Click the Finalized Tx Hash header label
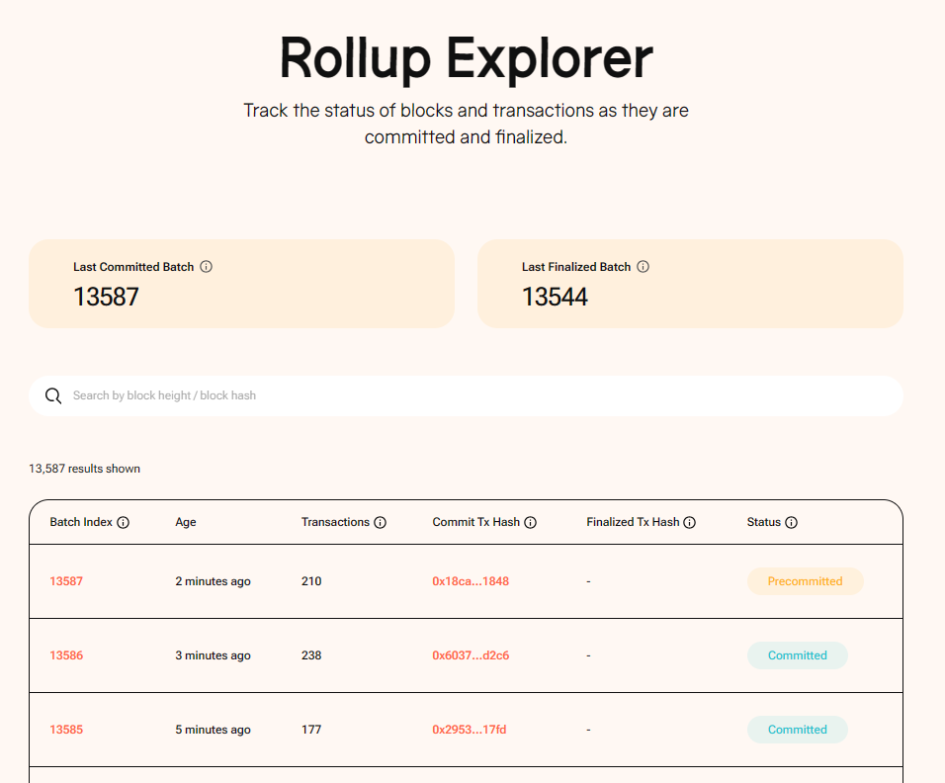Image resolution: width=945 pixels, height=783 pixels. point(633,522)
